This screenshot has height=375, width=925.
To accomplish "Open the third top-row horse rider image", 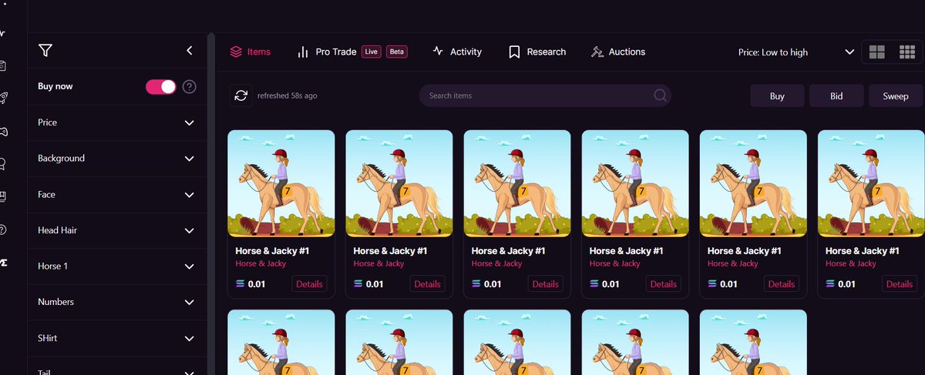I will 517,183.
